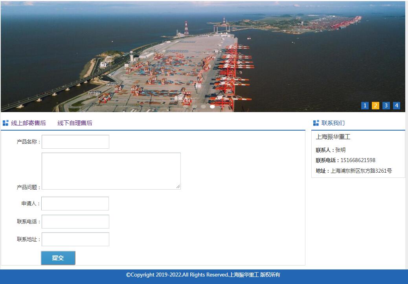Click the port banner image
The width and height of the screenshot is (408, 284).
point(203,57)
